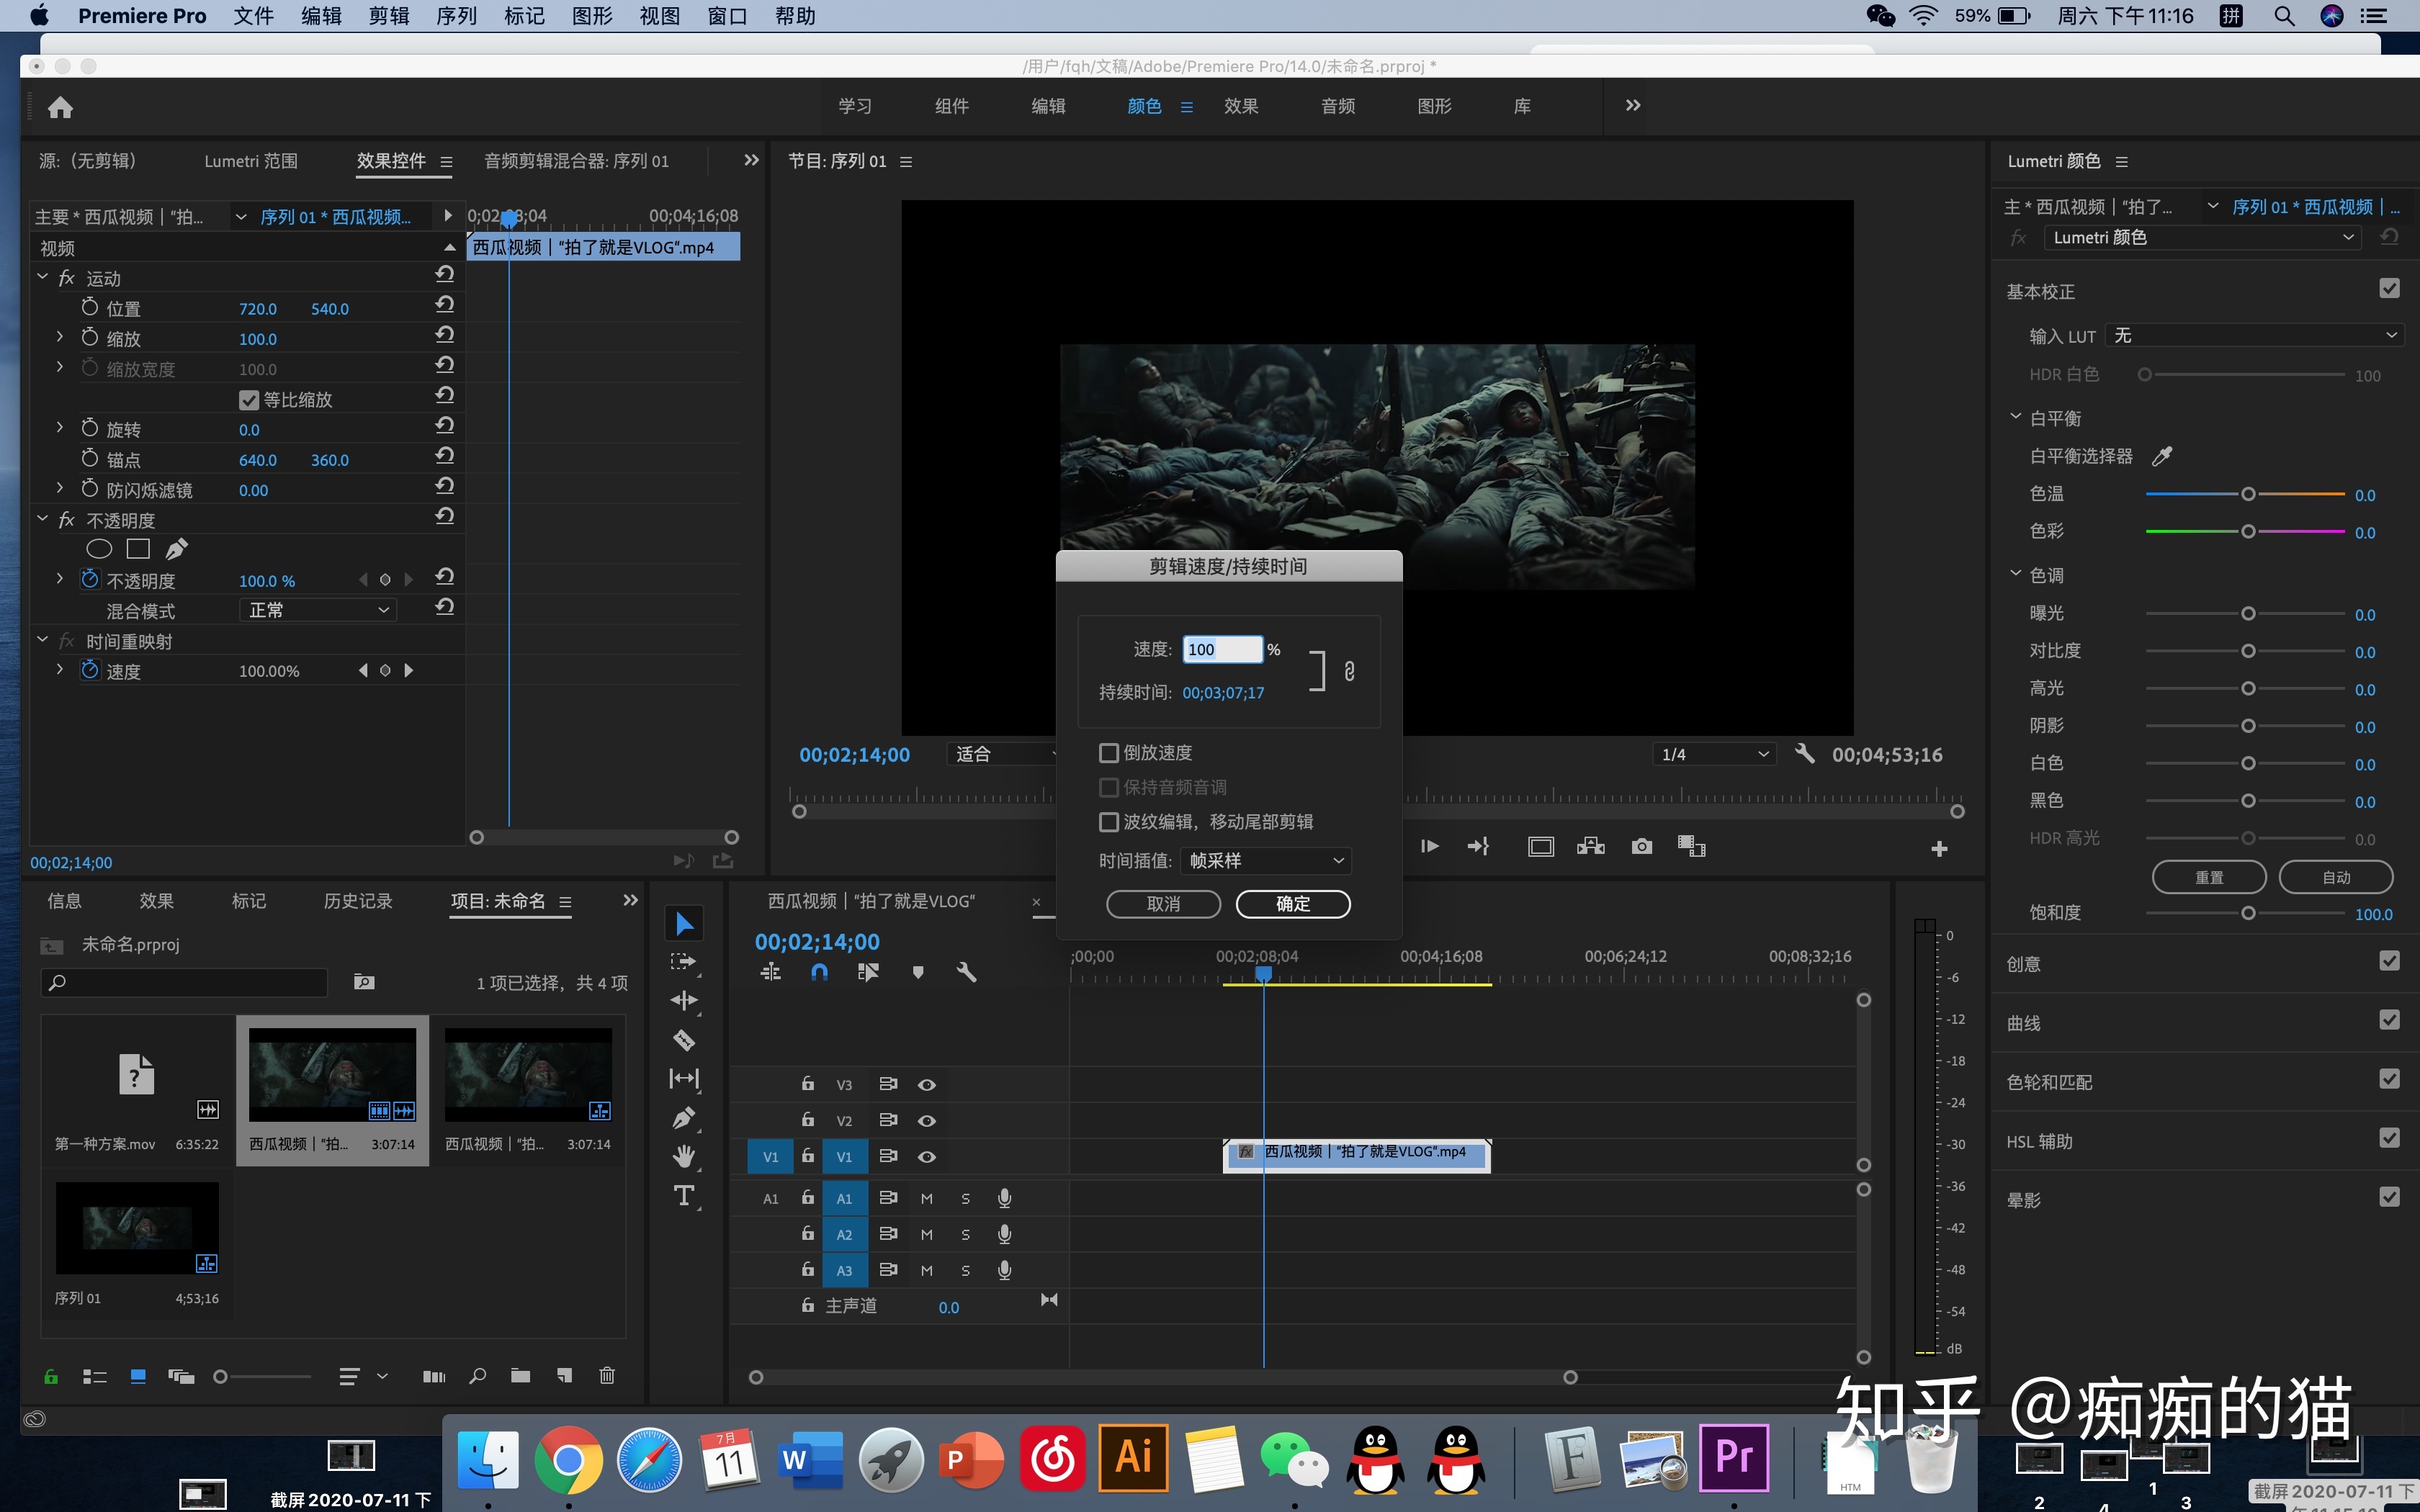Screen dimensions: 2420x1512
Task: Click the 00;03;07;17 duration value
Action: tap(1223, 693)
